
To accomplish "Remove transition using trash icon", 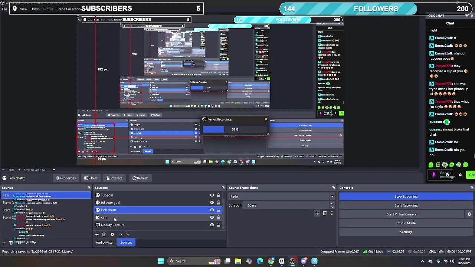I will point(325,213).
